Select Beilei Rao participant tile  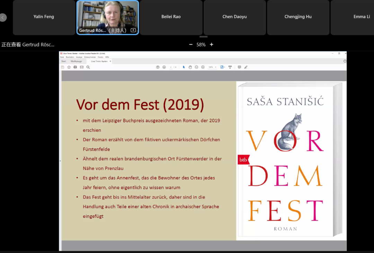[x=171, y=17]
